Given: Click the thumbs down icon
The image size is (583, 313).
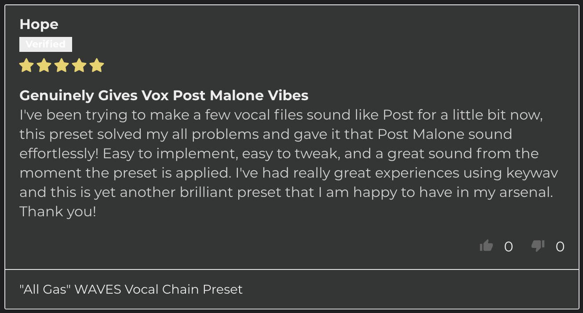Looking at the screenshot, I should pos(538,246).
